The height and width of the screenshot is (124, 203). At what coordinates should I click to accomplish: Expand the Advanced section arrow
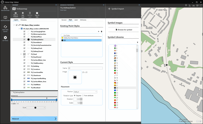tap(55, 119)
